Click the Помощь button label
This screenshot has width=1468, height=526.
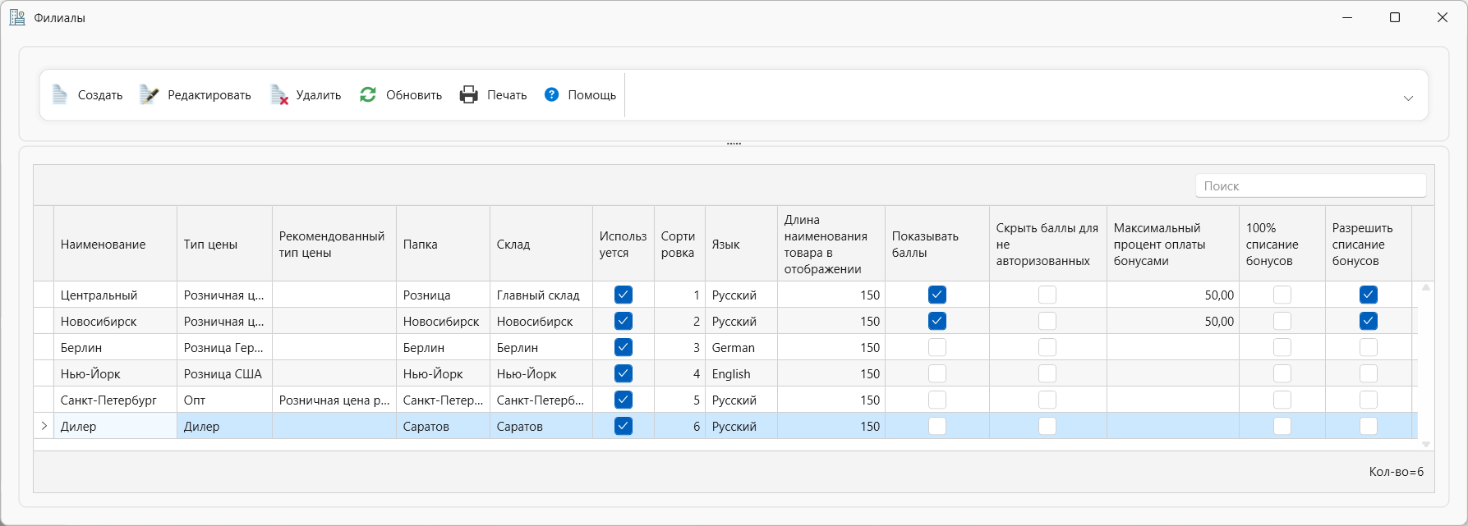592,95
